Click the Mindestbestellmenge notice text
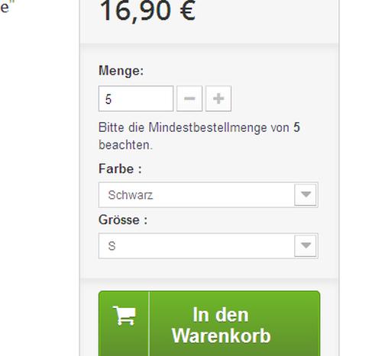The width and height of the screenshot is (382, 356). [199, 136]
